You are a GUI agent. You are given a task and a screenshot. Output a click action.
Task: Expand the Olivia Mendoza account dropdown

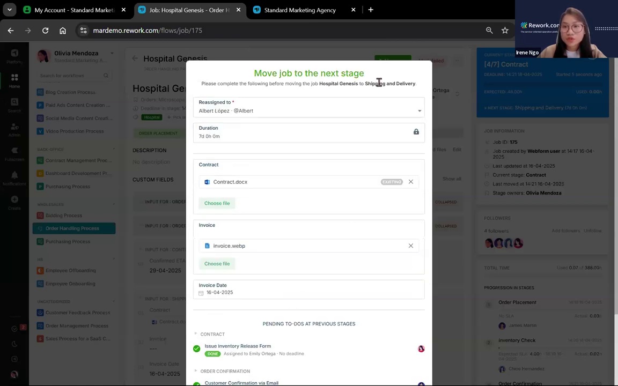pyautogui.click(x=112, y=53)
